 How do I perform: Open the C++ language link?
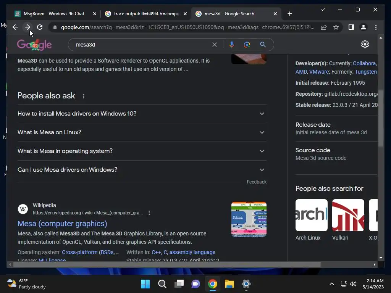pyautogui.click(x=156, y=252)
